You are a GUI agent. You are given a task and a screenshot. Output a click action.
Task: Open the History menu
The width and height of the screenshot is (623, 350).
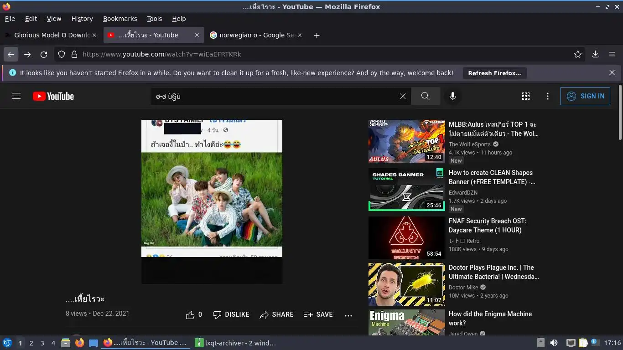[x=82, y=19]
